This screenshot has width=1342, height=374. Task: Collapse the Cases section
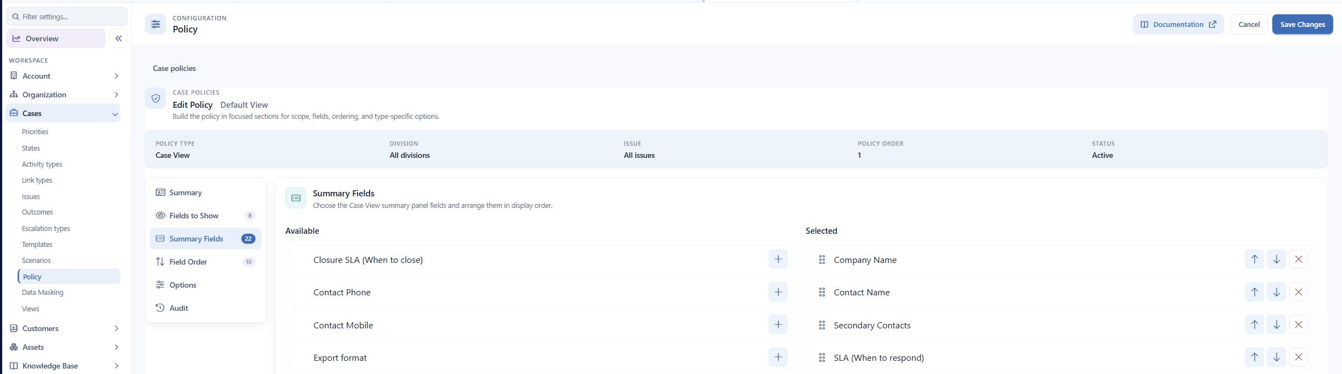[x=64, y=113]
